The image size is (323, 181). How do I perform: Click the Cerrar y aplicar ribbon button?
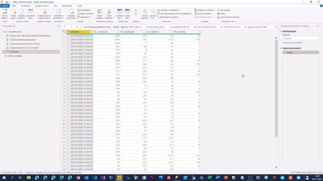(x=5, y=14)
